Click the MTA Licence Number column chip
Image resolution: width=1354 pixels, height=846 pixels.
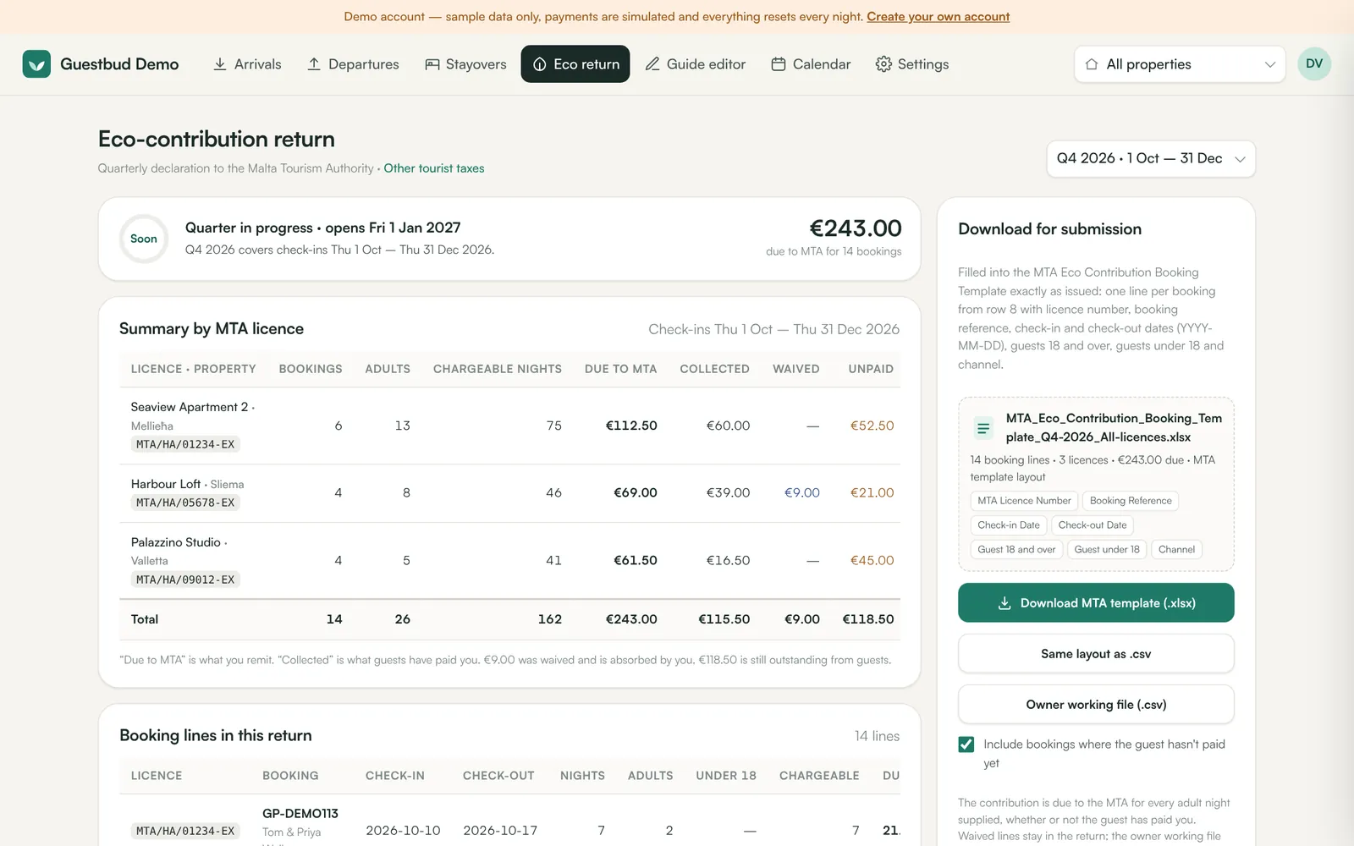[x=1024, y=501]
